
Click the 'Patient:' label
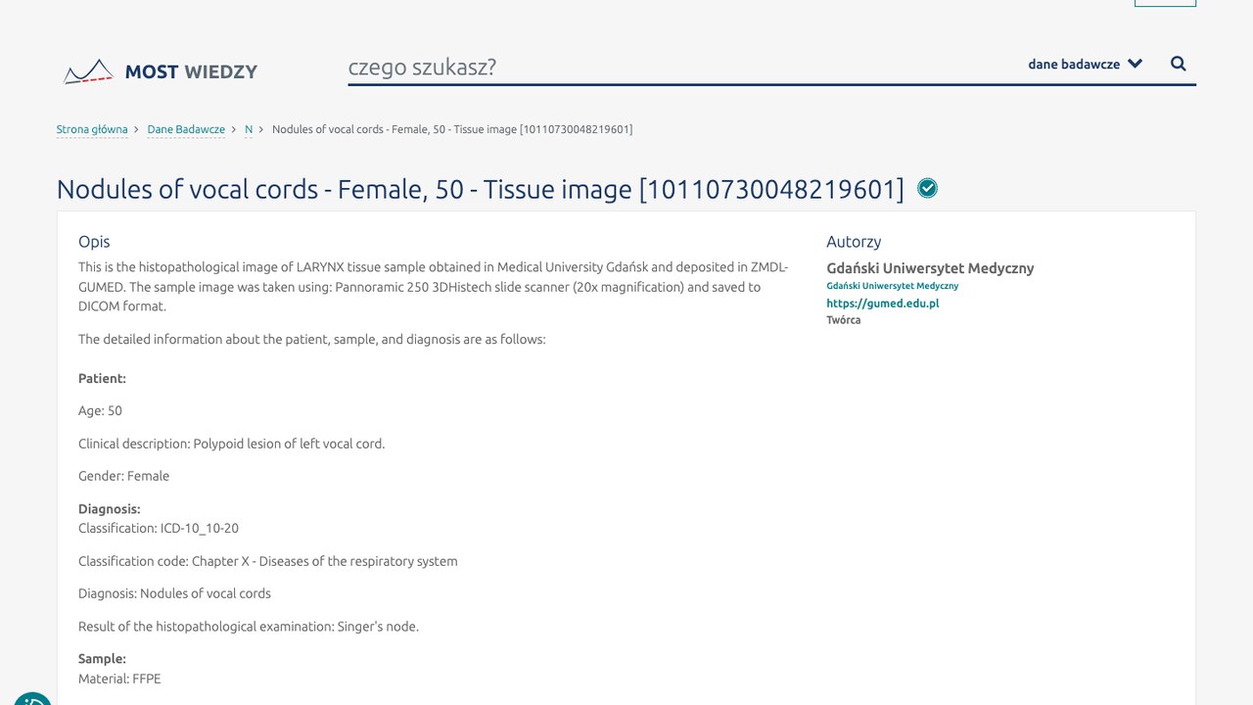(102, 378)
